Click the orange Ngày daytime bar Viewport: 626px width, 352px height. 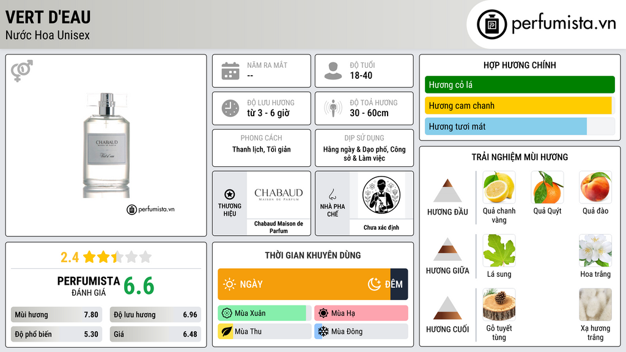point(304,284)
